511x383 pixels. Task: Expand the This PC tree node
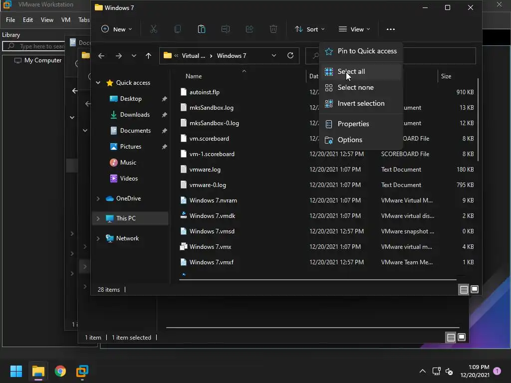[x=98, y=218]
